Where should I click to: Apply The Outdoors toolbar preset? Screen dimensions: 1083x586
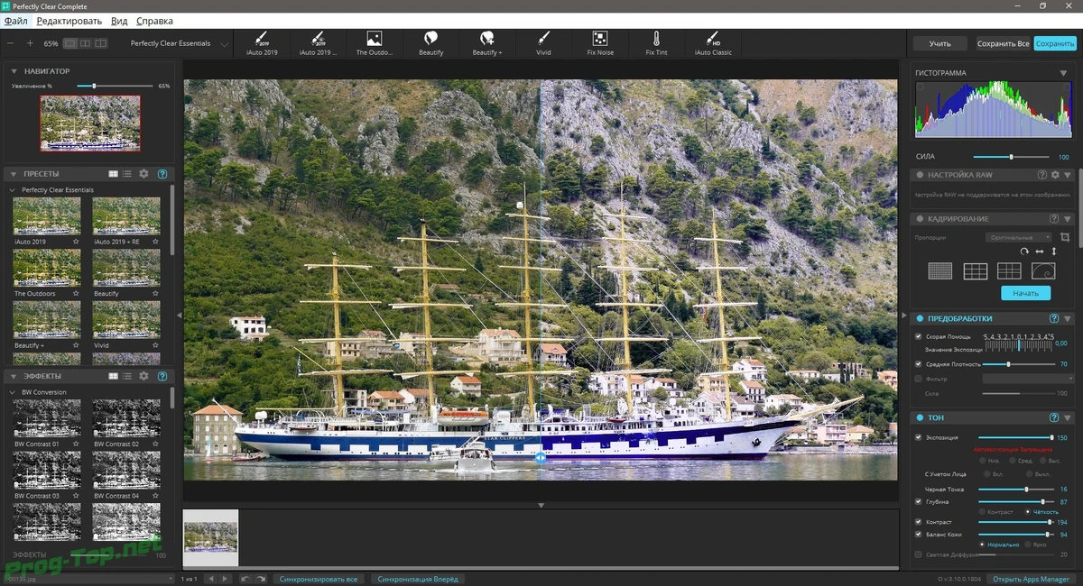[375, 43]
